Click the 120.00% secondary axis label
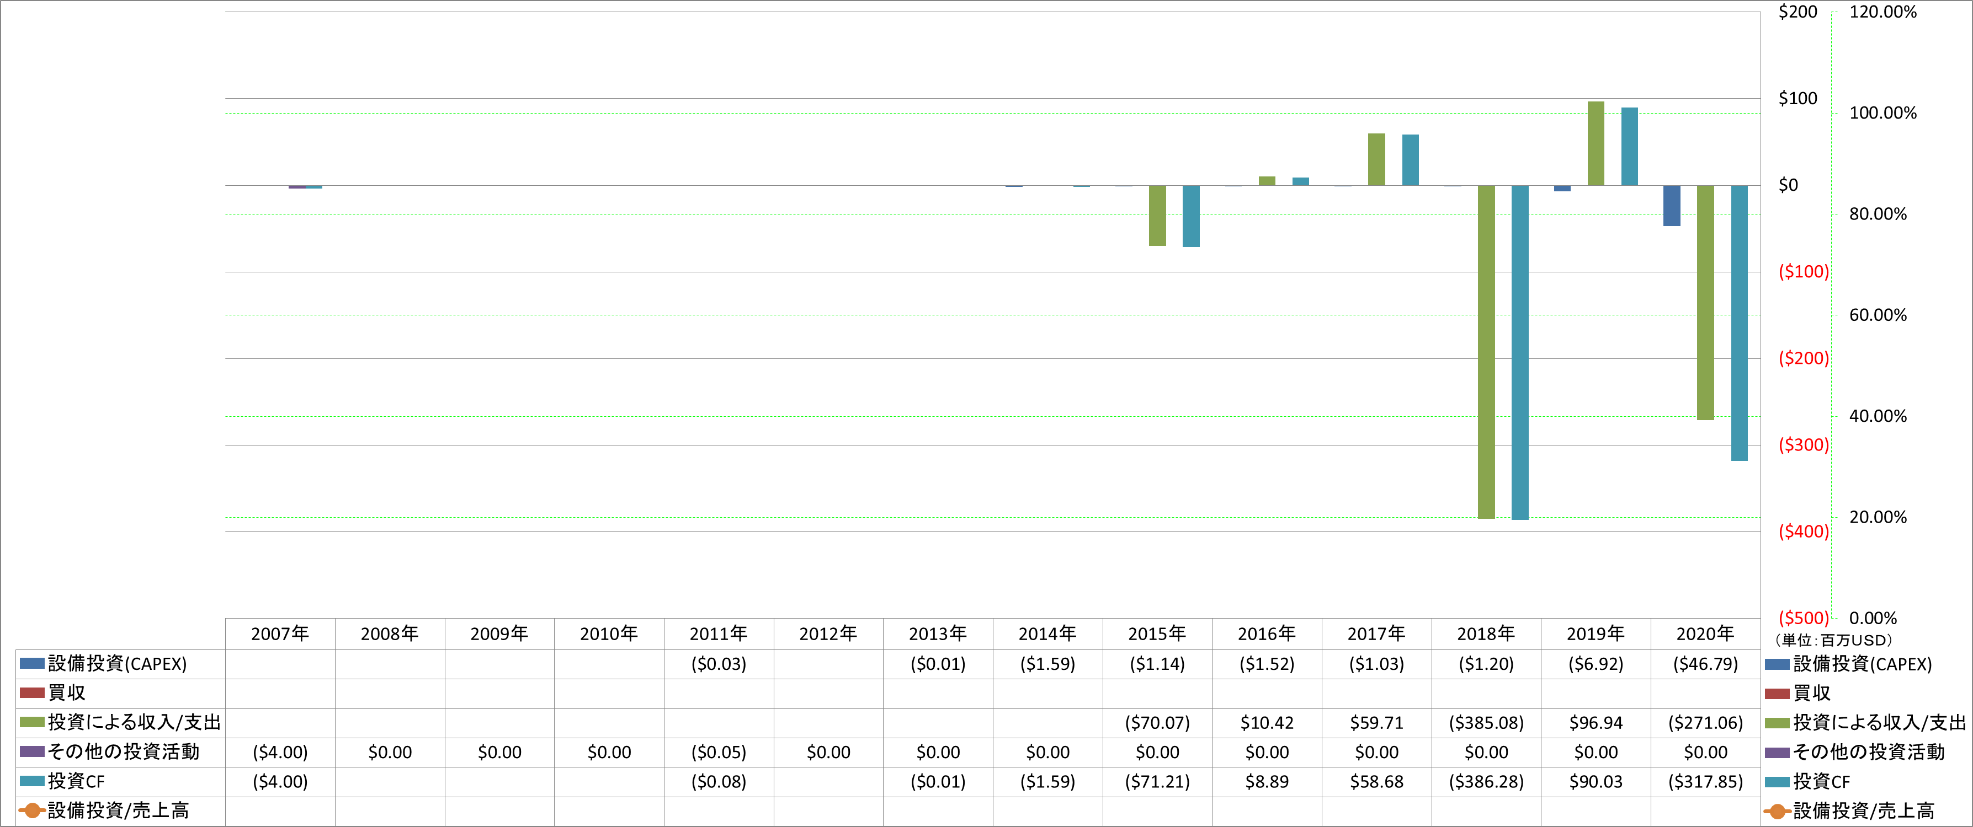Viewport: 1973px width, 827px height. (x=1882, y=12)
